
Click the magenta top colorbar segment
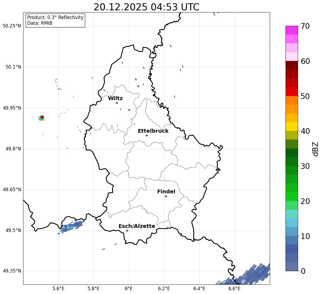click(x=292, y=30)
